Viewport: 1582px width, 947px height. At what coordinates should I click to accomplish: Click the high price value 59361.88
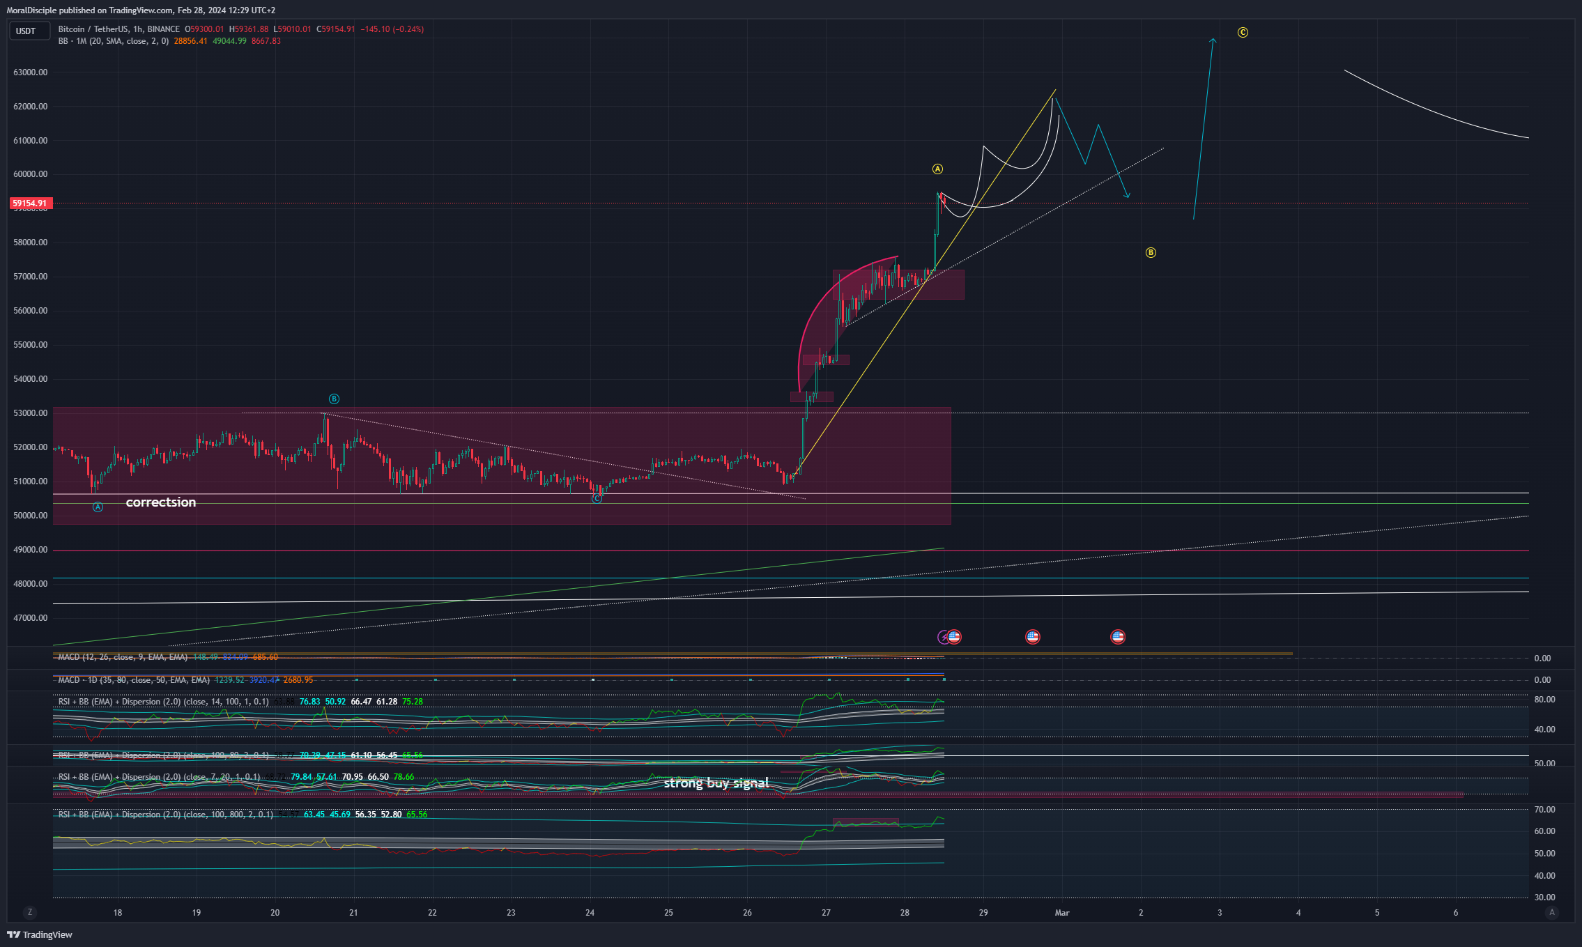pos(251,29)
